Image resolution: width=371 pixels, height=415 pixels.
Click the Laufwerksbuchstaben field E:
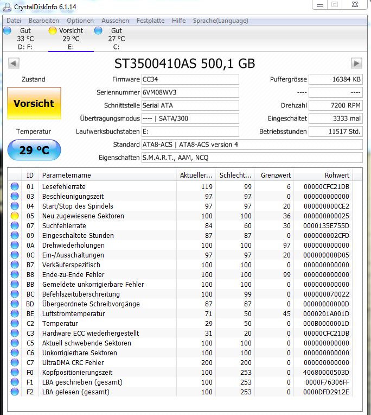pyautogui.click(x=190, y=131)
